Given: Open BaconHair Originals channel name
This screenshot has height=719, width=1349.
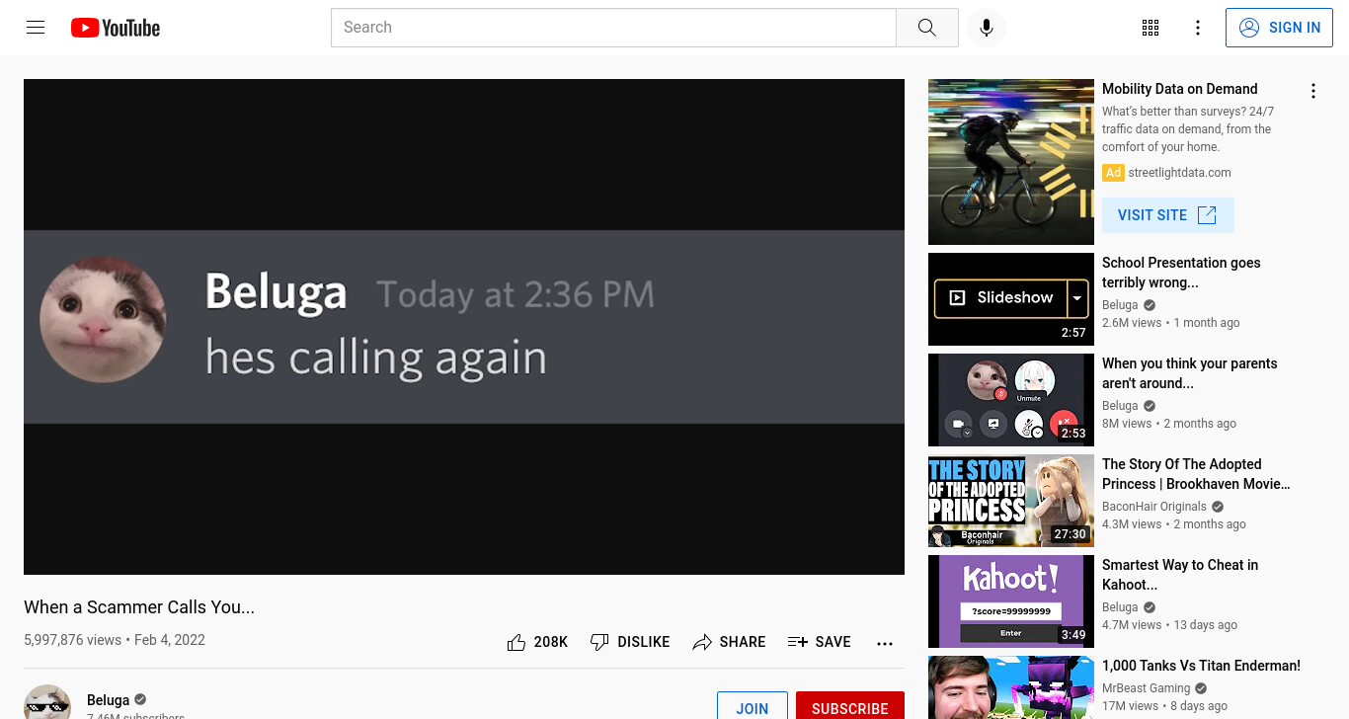Looking at the screenshot, I should coord(1154,507).
